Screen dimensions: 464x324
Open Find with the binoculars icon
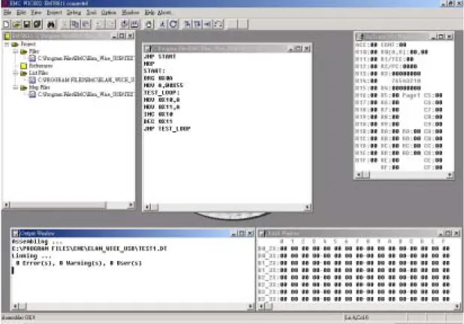click(x=51, y=24)
